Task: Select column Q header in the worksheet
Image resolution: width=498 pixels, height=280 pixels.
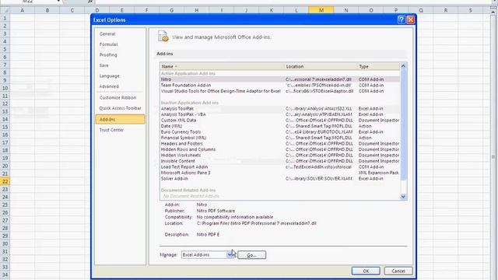Action: 421,10
